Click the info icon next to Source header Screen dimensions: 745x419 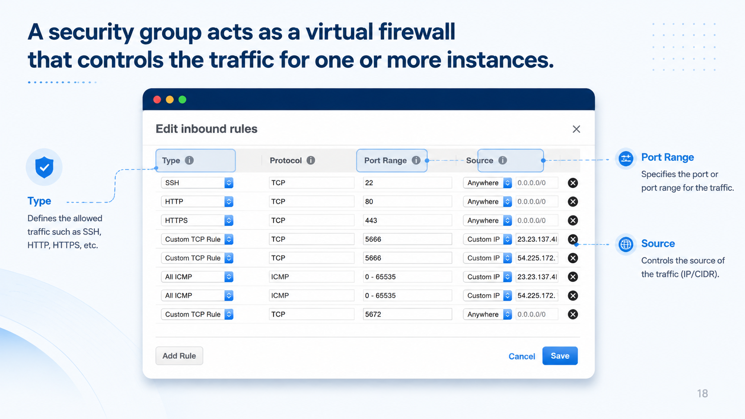pos(503,160)
